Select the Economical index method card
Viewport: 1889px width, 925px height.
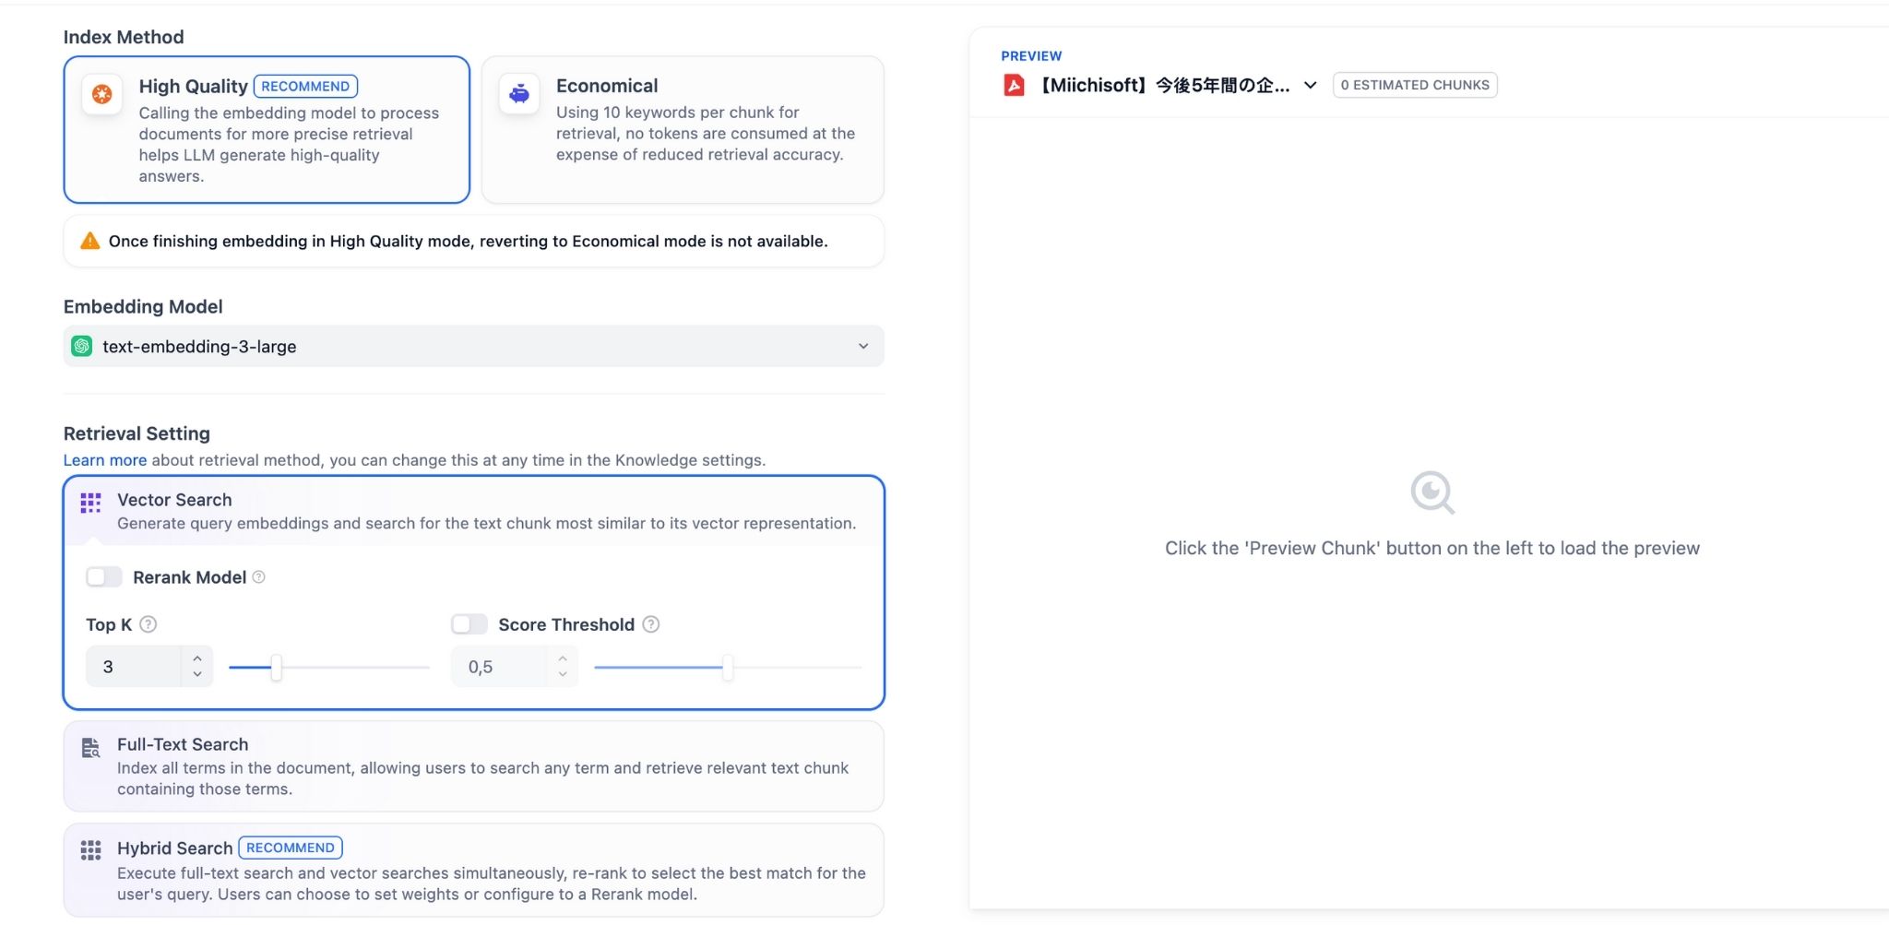(682, 129)
